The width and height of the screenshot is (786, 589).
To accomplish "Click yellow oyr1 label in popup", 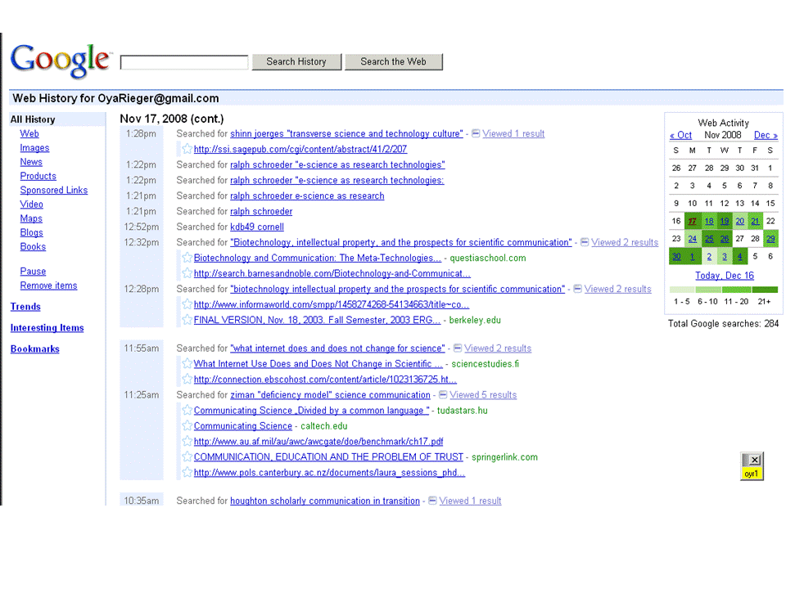I will point(752,474).
